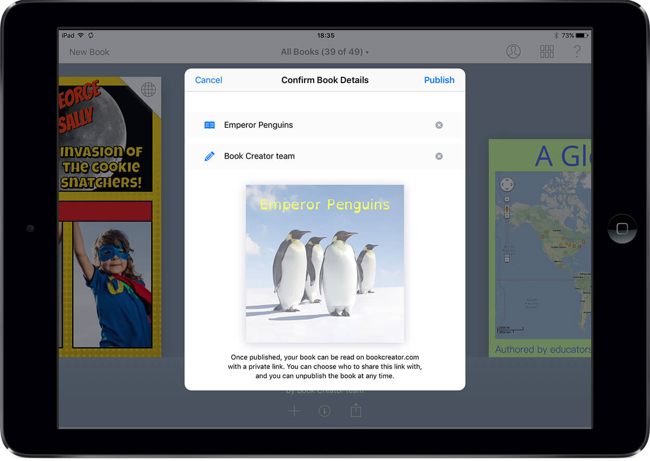Open the All Books filter dropdown
This screenshot has width=650, height=461.
click(x=324, y=52)
